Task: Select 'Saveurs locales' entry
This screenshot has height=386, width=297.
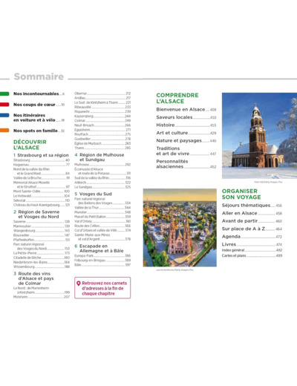Action: (x=186, y=117)
